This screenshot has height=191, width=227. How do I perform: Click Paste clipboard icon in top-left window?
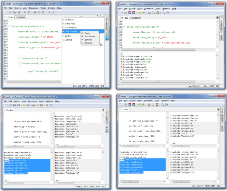pos(43,12)
